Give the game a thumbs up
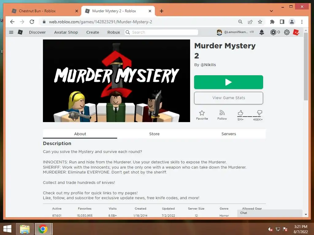 point(240,113)
